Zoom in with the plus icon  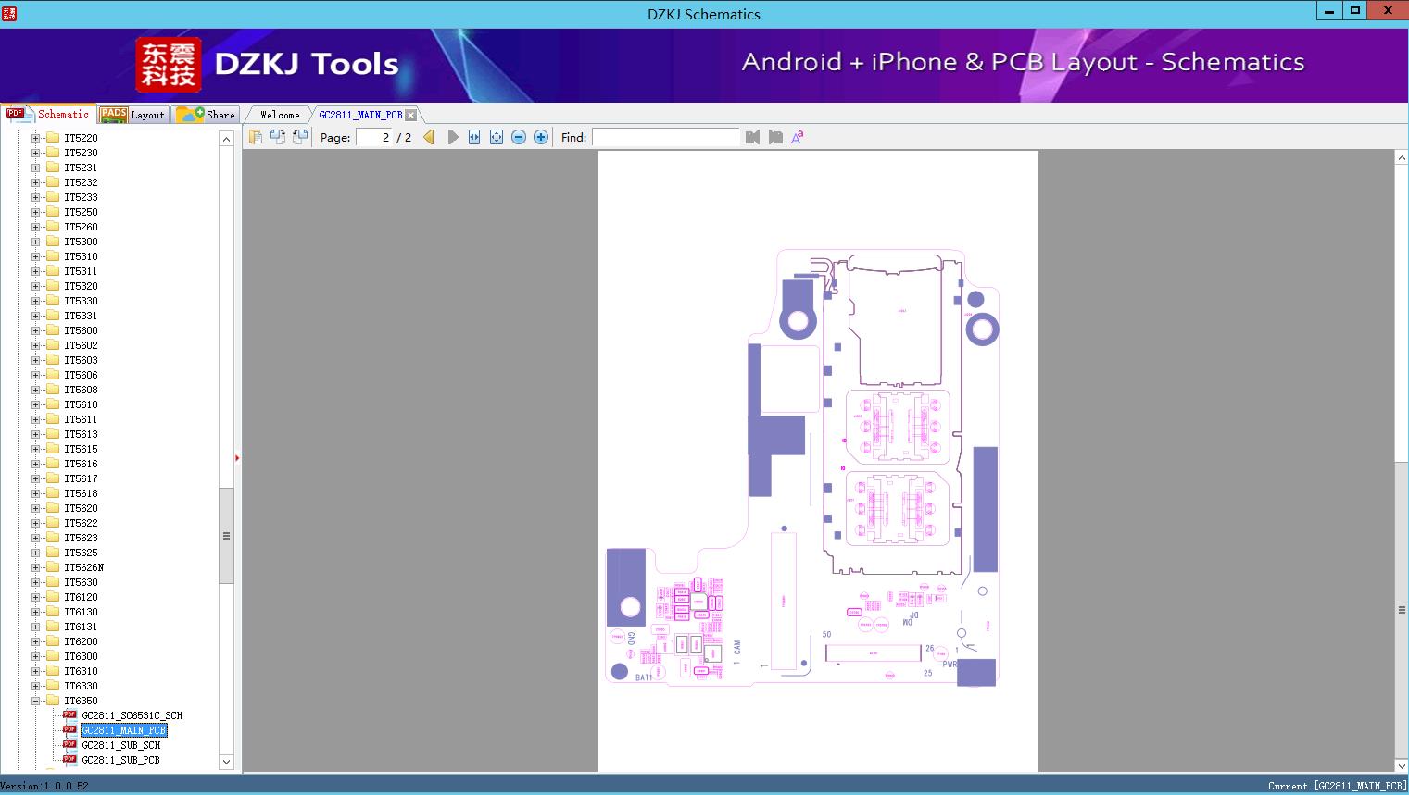point(541,137)
